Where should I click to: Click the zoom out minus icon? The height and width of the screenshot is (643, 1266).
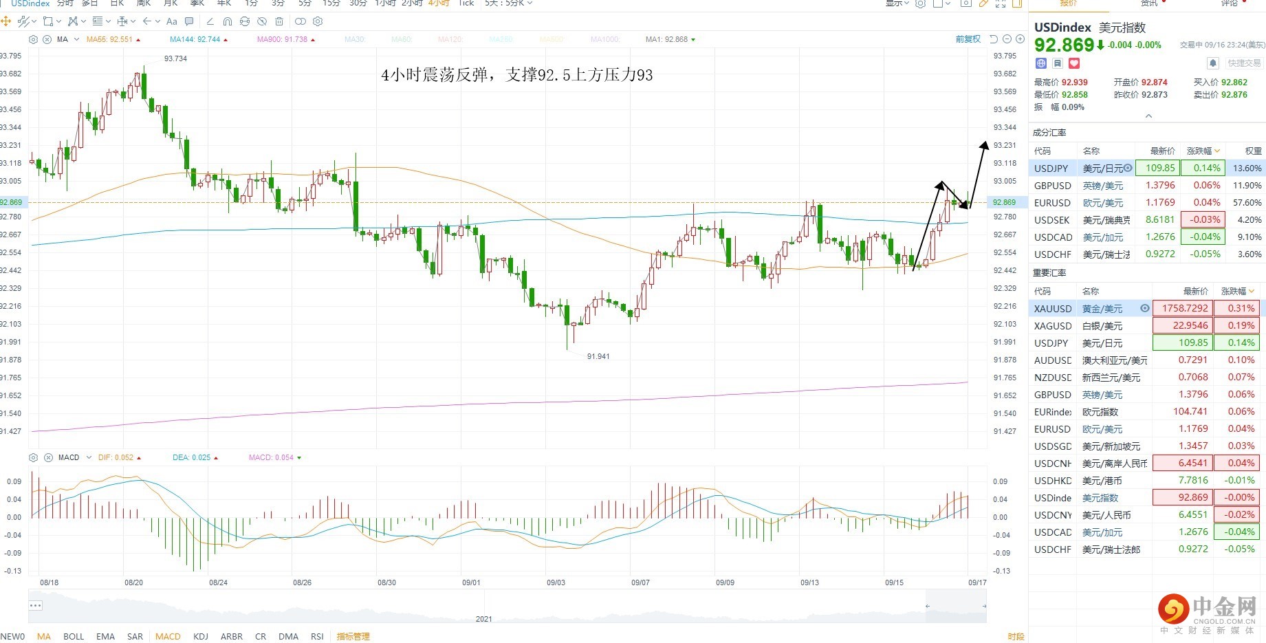pyautogui.click(x=1007, y=39)
